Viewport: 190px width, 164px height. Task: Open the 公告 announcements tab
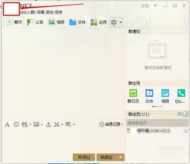[x=35, y=22]
